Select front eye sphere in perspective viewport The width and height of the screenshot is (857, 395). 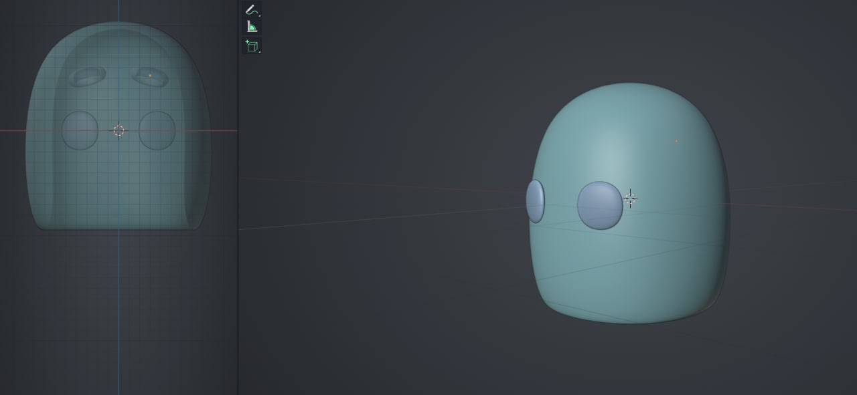600,205
